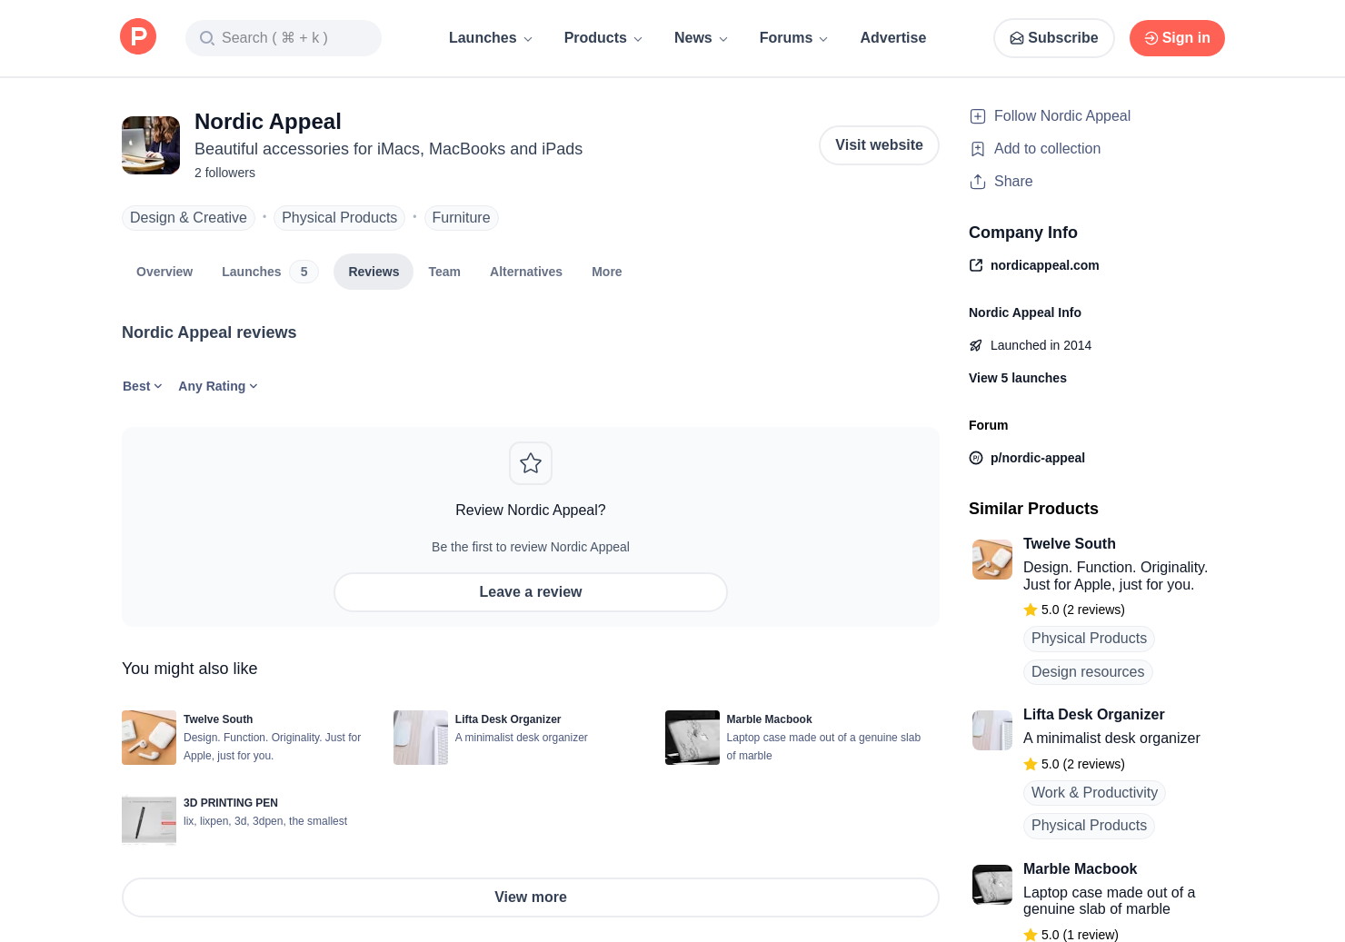Click the Design & Creative tag
The image size is (1345, 942).
tap(188, 218)
